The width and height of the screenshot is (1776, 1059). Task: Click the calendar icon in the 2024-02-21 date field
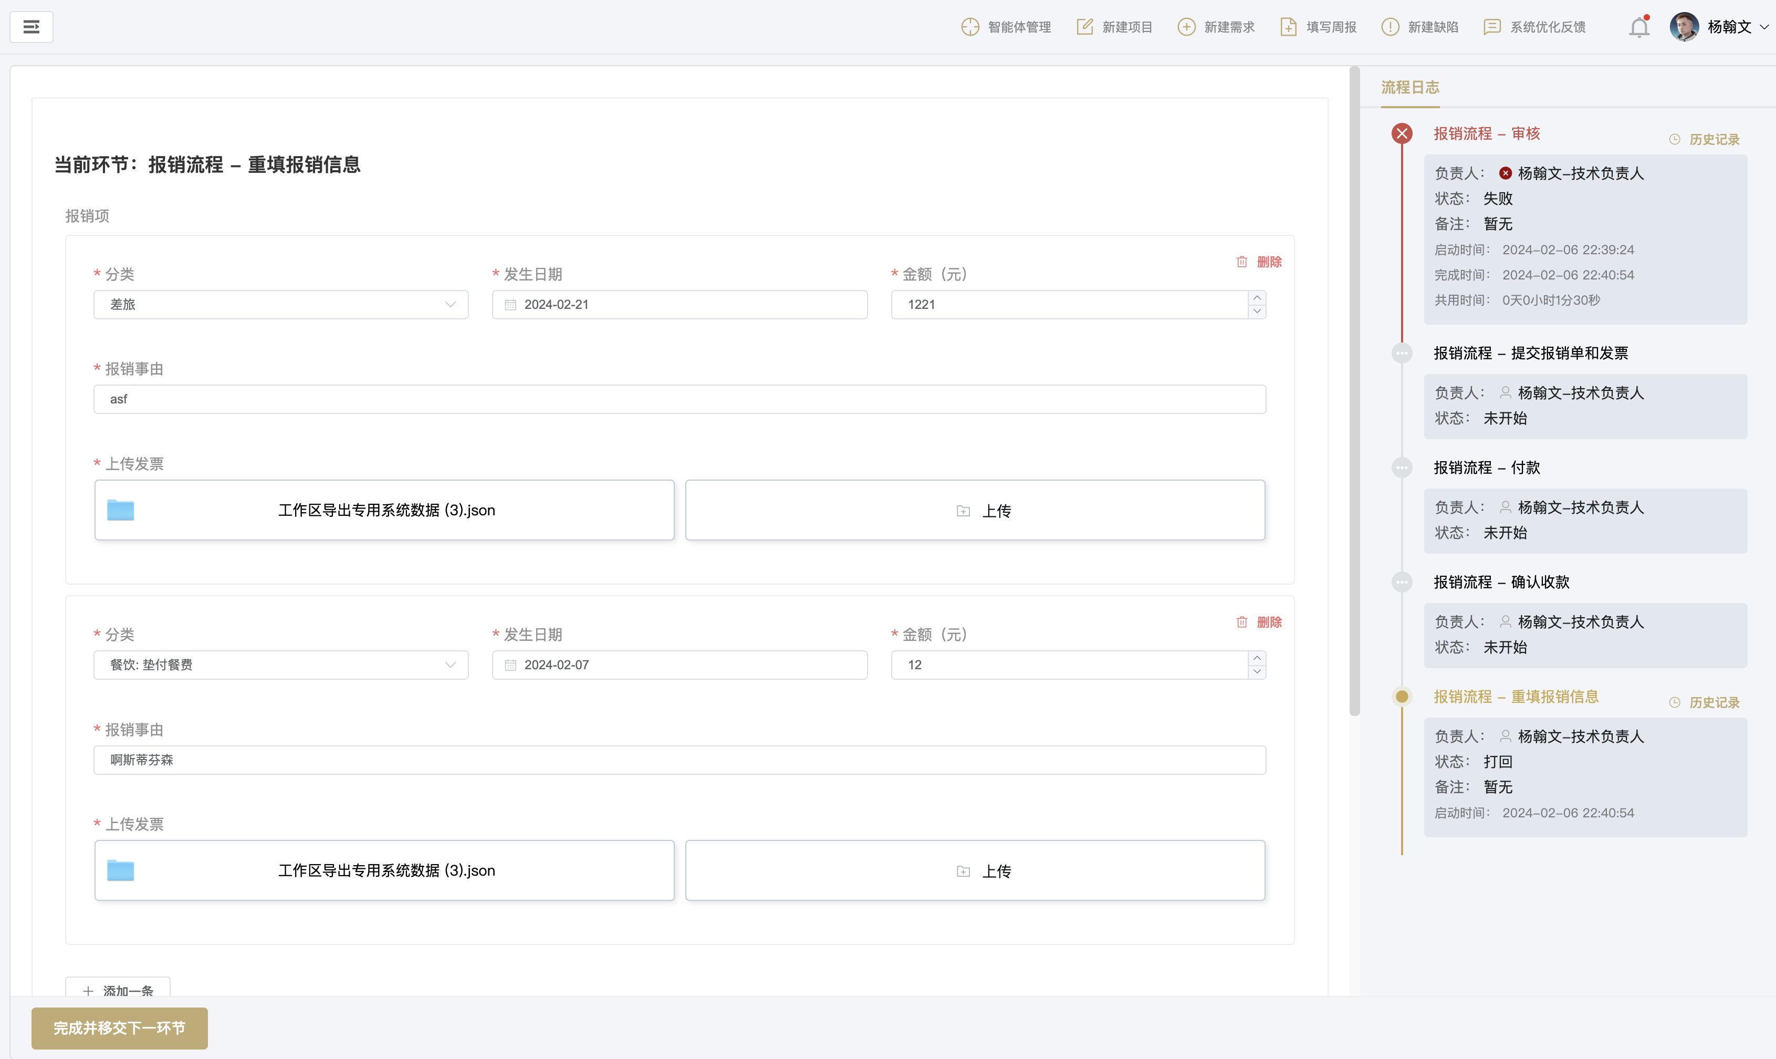[510, 305]
